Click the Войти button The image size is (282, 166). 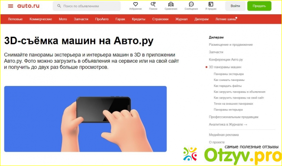(x=235, y=6)
